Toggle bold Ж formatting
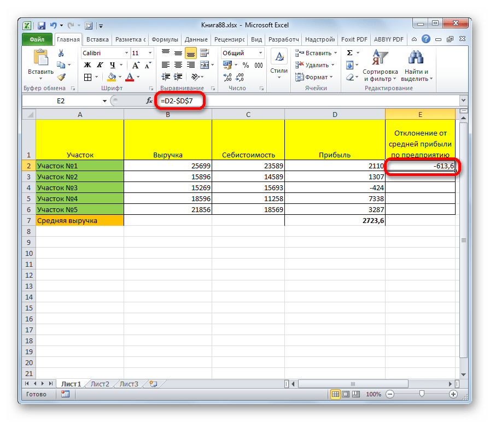Screen dimensions: 490x422 (87, 65)
